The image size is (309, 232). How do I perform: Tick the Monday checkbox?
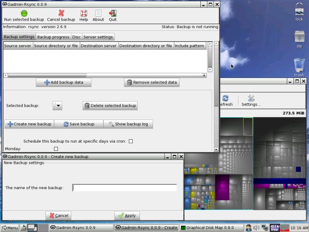click(x=56, y=149)
